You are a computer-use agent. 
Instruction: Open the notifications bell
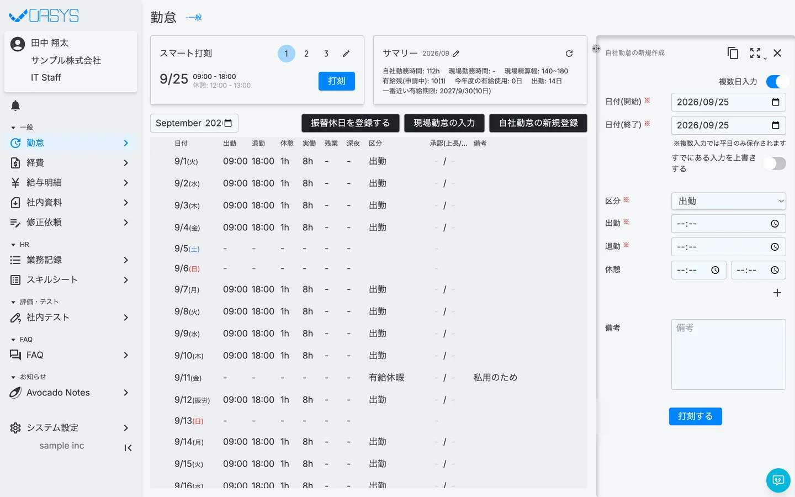(x=15, y=105)
